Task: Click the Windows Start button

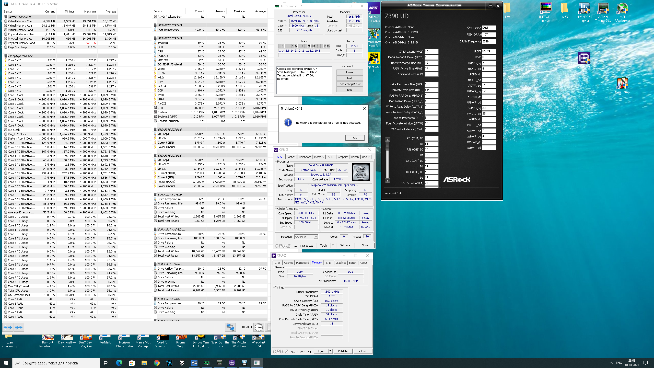Action: (x=6, y=363)
